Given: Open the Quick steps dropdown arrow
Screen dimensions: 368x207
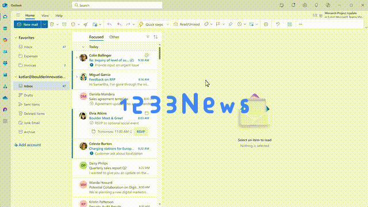Looking at the screenshot, I should [167, 24].
